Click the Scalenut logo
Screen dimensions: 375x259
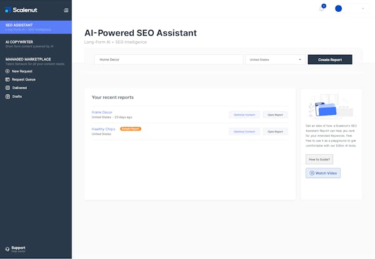pyautogui.click(x=21, y=10)
